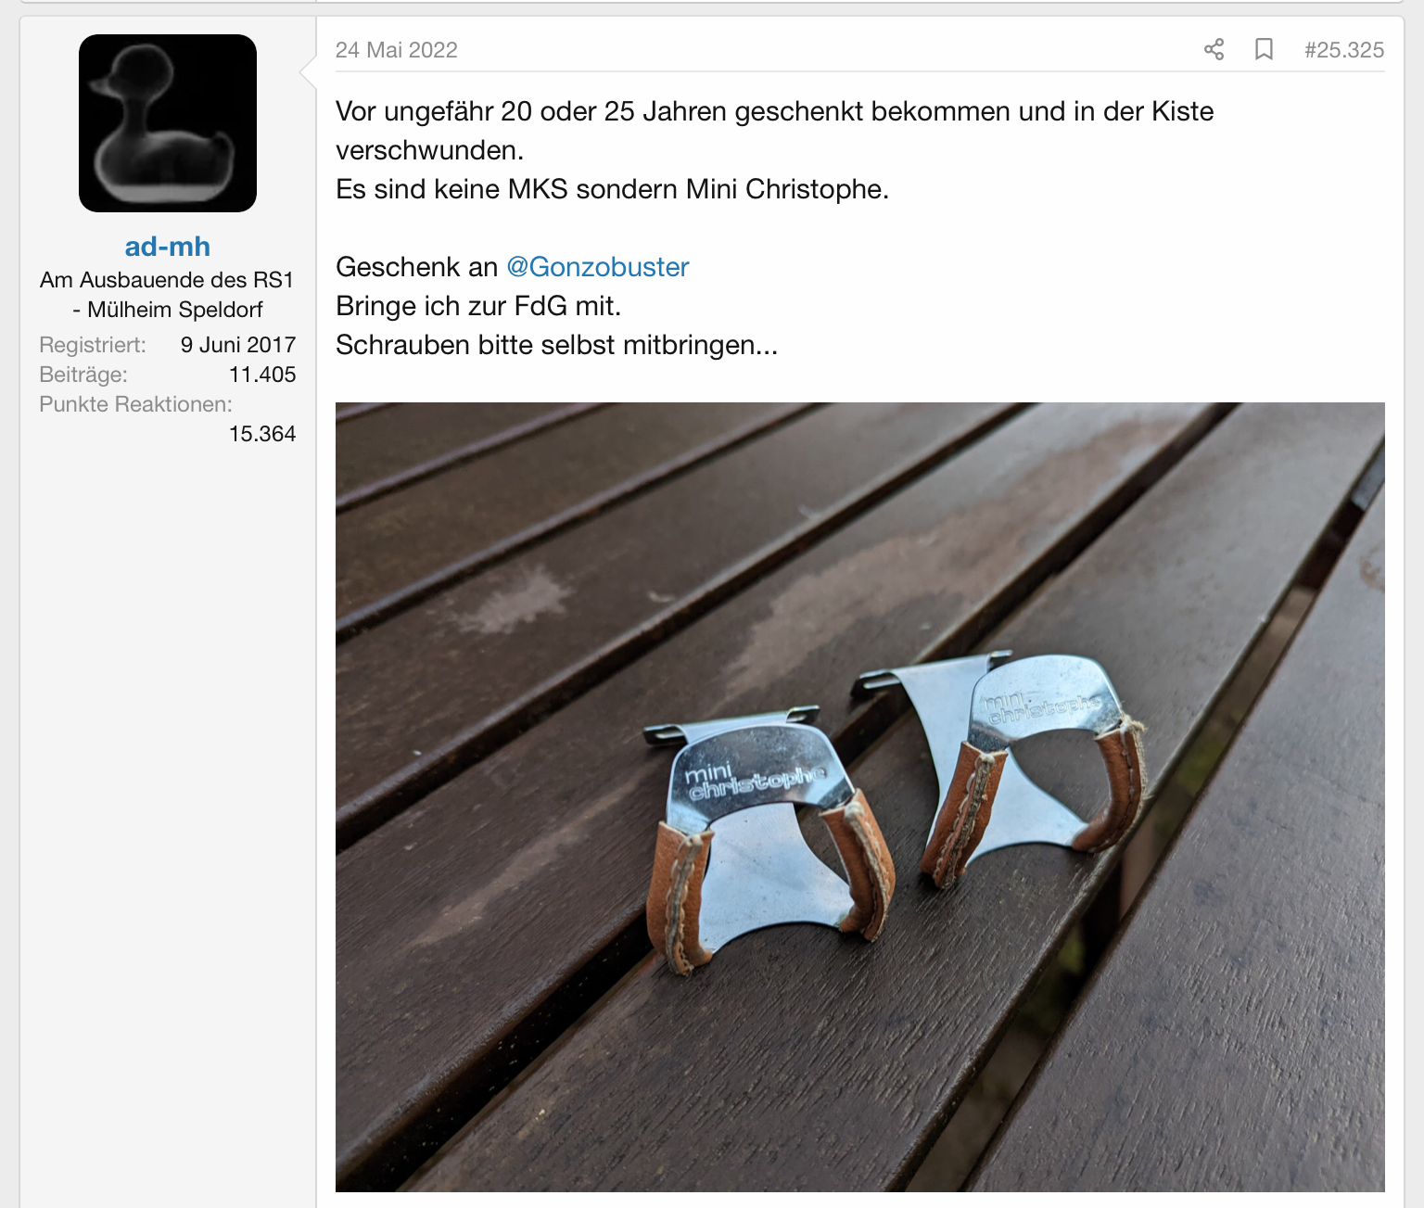This screenshot has width=1424, height=1208.
Task: Open the permalink for post #25.325
Action: tap(1343, 50)
